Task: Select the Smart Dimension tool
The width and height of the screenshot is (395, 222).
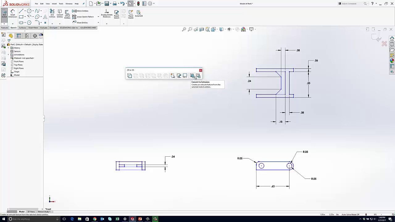Action: pos(13,14)
